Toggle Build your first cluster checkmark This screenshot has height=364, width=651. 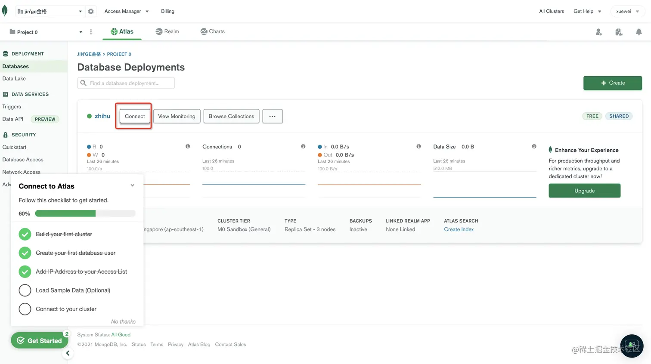point(25,234)
